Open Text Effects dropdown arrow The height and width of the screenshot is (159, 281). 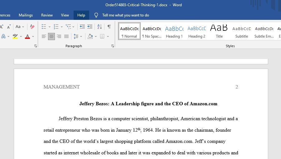pos(8,36)
